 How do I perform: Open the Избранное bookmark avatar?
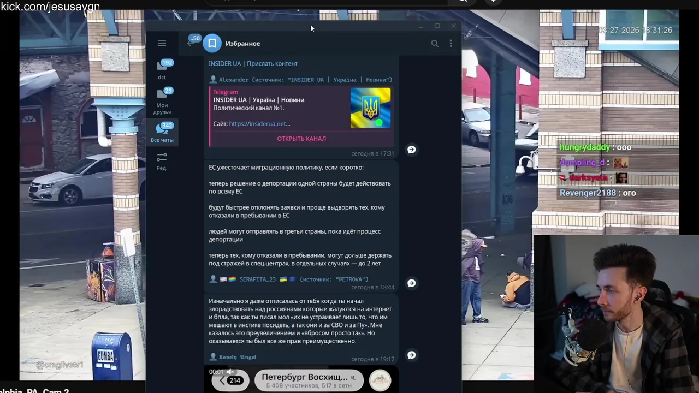point(212,43)
